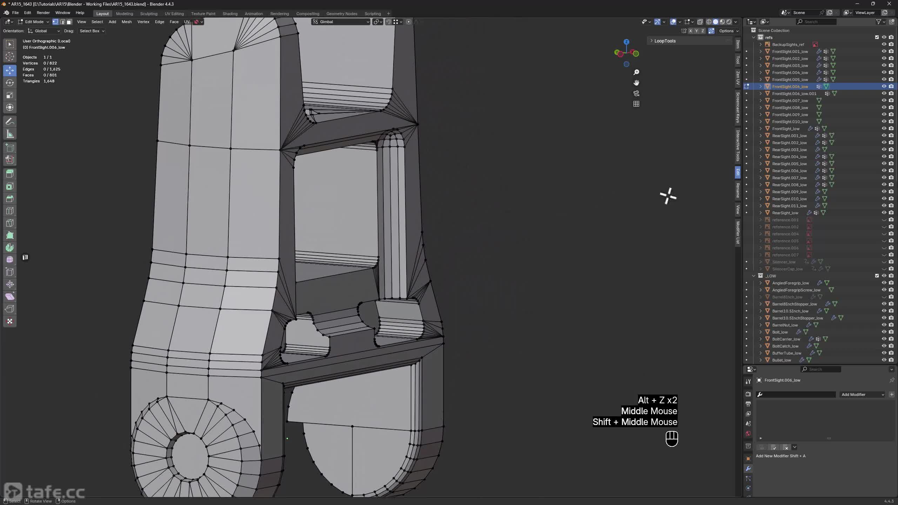Open the Modifier List sidebar tab
The image size is (898, 505).
pyautogui.click(x=738, y=233)
